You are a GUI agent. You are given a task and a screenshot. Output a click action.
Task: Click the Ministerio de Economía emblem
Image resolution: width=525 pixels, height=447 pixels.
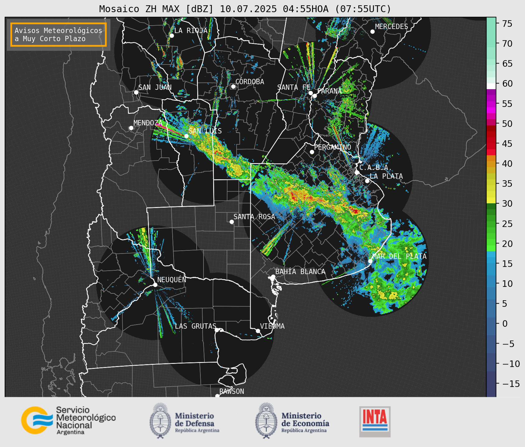point(266,421)
